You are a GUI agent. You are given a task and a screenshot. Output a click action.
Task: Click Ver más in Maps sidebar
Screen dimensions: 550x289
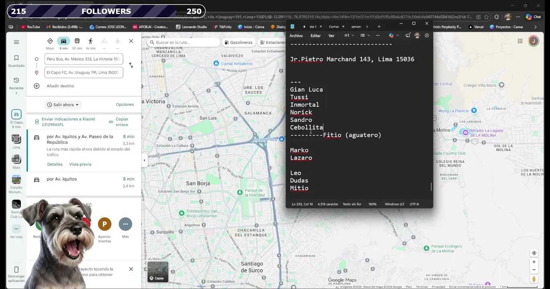16,232
